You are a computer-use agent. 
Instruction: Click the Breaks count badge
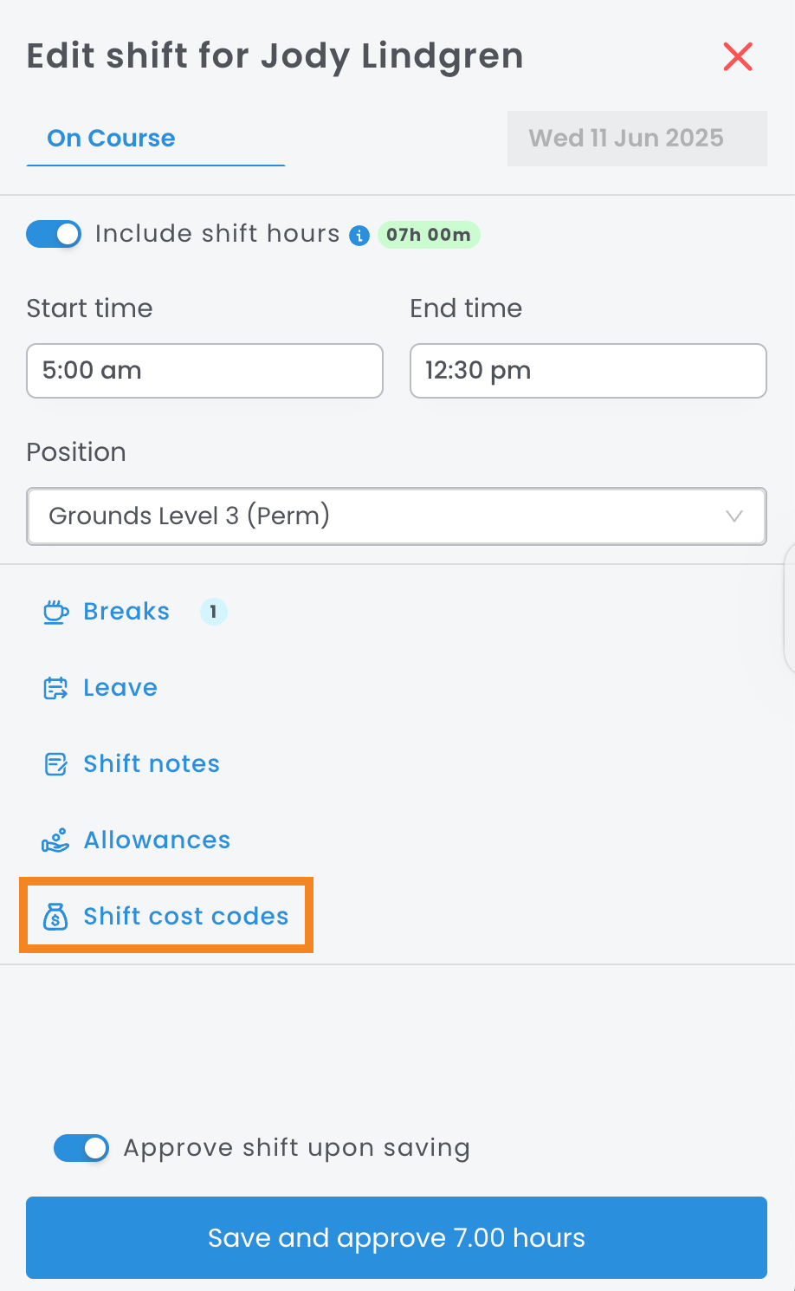click(x=213, y=612)
